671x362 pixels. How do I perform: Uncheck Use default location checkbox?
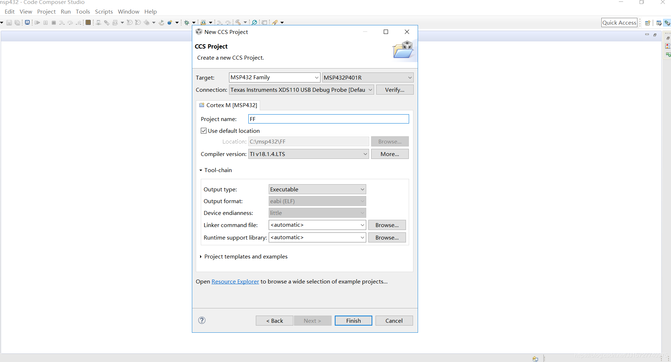(x=204, y=131)
